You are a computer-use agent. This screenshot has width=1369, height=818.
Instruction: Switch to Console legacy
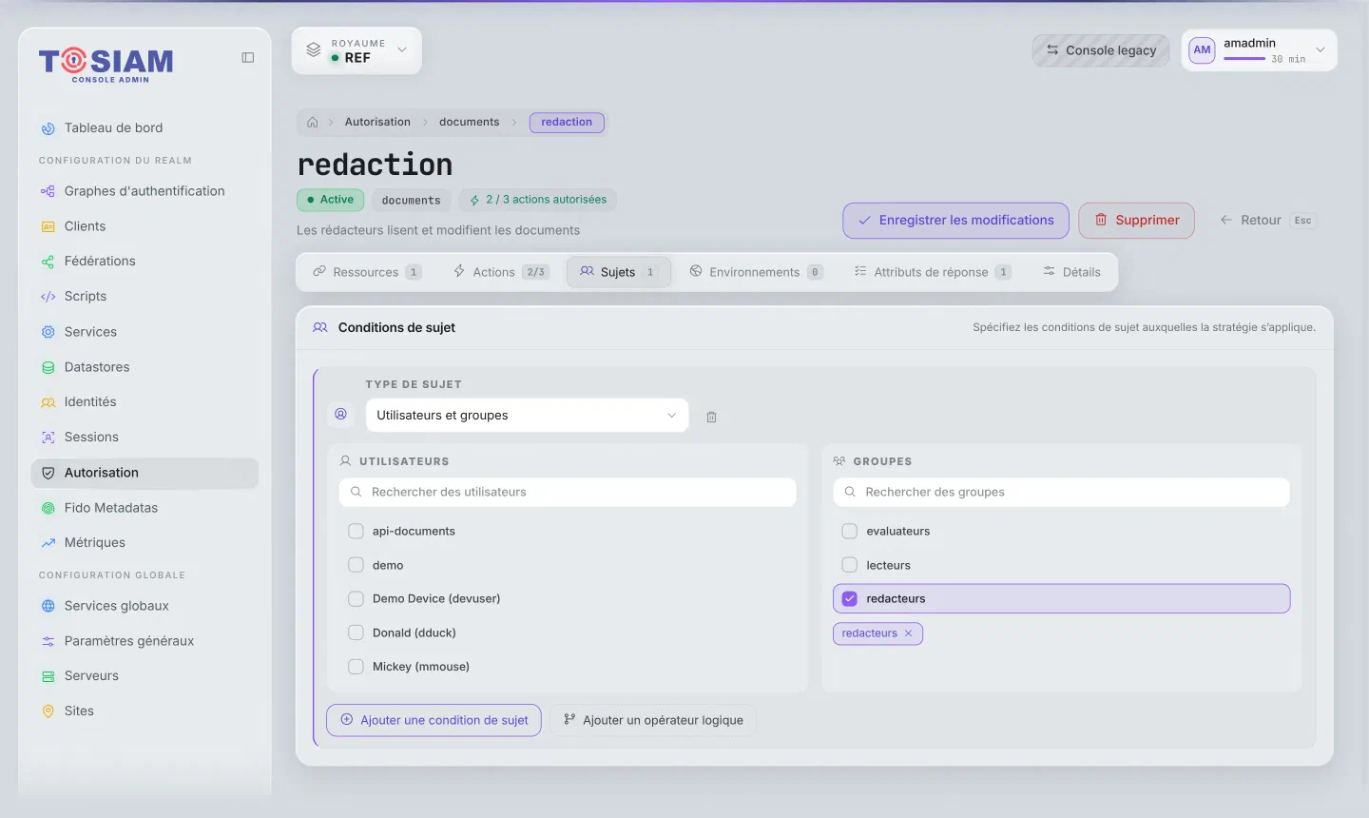pos(1101,50)
